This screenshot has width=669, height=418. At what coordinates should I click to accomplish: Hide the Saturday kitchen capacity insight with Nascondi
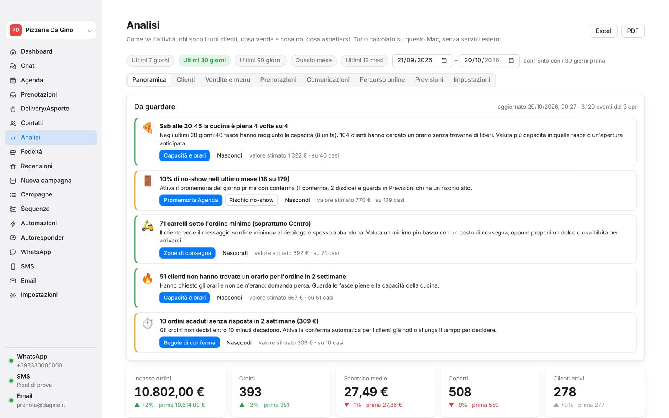[230, 155]
